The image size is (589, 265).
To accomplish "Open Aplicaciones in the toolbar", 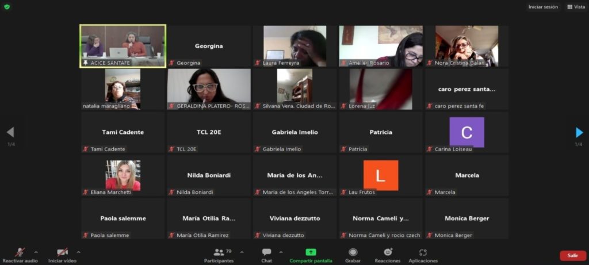I will tap(423, 255).
